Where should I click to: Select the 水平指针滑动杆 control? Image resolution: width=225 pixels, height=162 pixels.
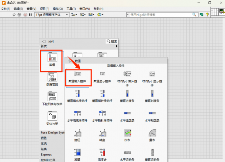[102, 116]
